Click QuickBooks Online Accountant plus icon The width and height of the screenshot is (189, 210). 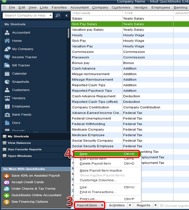point(7,195)
